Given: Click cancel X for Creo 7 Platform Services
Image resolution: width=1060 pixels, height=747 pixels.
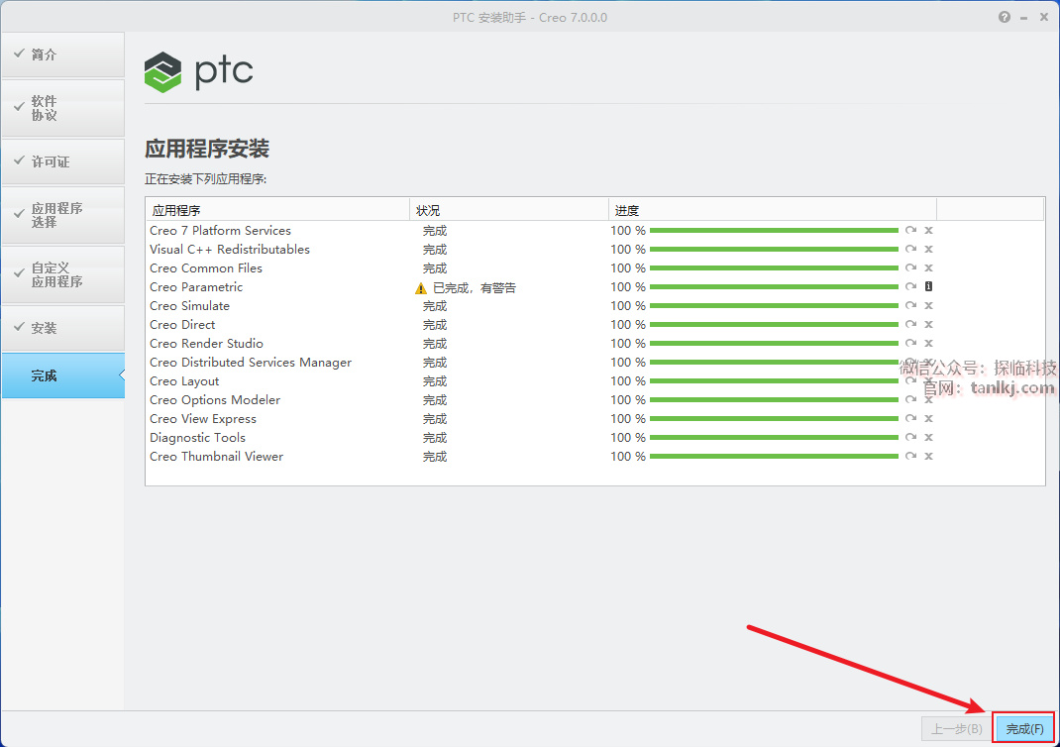Looking at the screenshot, I should [x=929, y=231].
